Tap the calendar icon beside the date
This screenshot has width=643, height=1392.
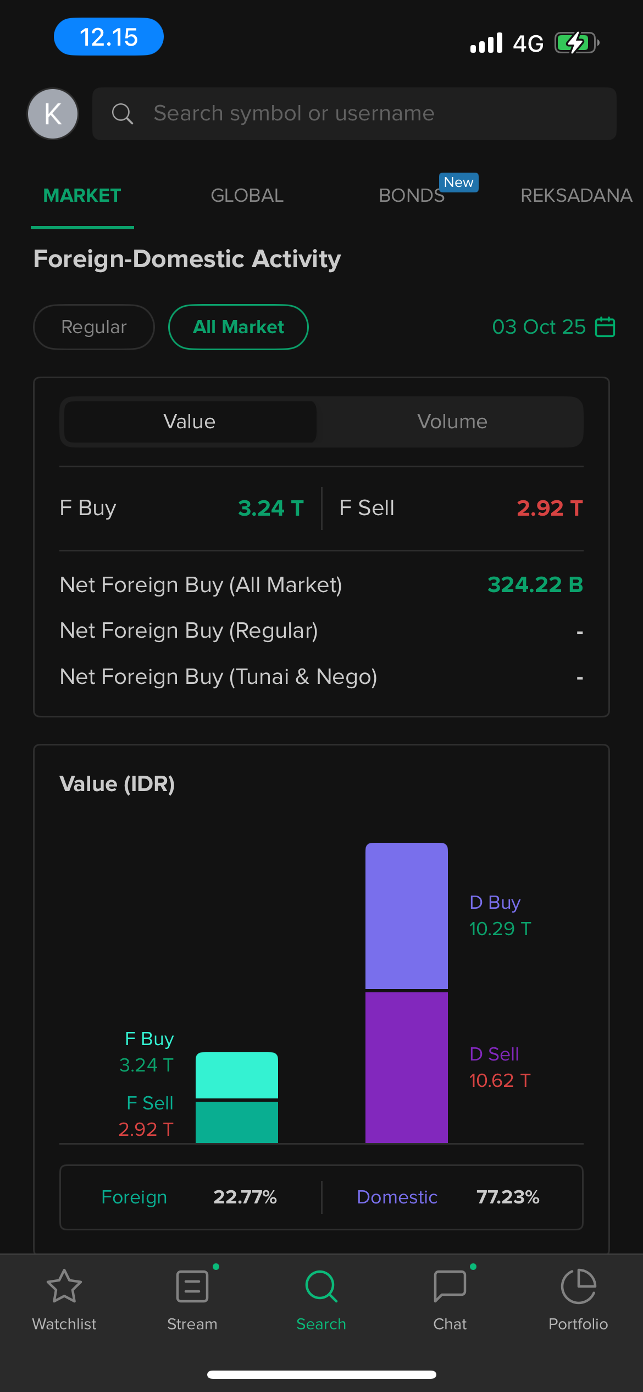coord(605,327)
